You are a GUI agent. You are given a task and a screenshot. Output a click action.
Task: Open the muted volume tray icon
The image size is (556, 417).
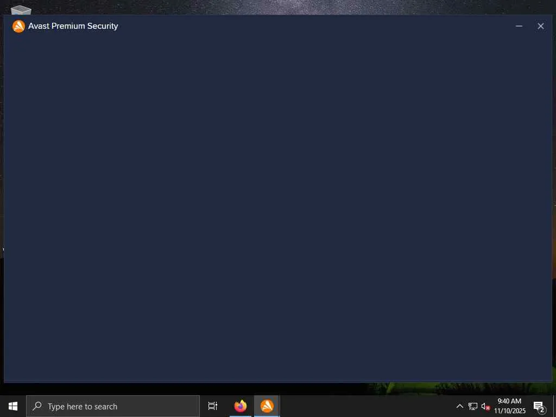click(x=485, y=406)
